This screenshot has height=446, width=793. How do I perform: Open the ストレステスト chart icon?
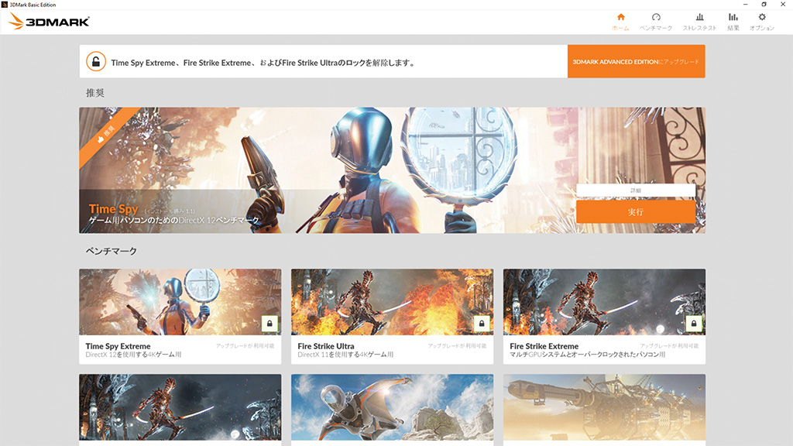[x=699, y=17]
